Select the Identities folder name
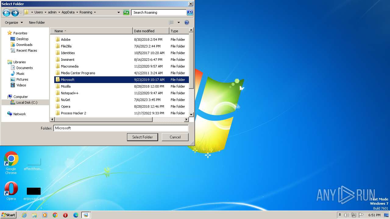This screenshot has width=390, height=219. [x=68, y=53]
